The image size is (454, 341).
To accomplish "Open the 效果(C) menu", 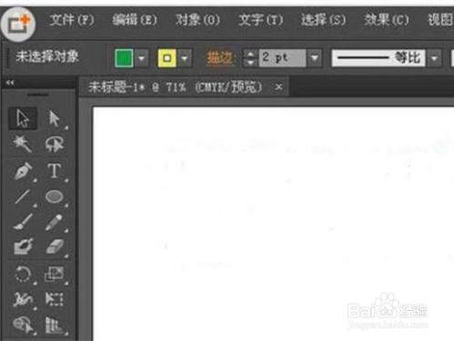I will pyautogui.click(x=387, y=21).
